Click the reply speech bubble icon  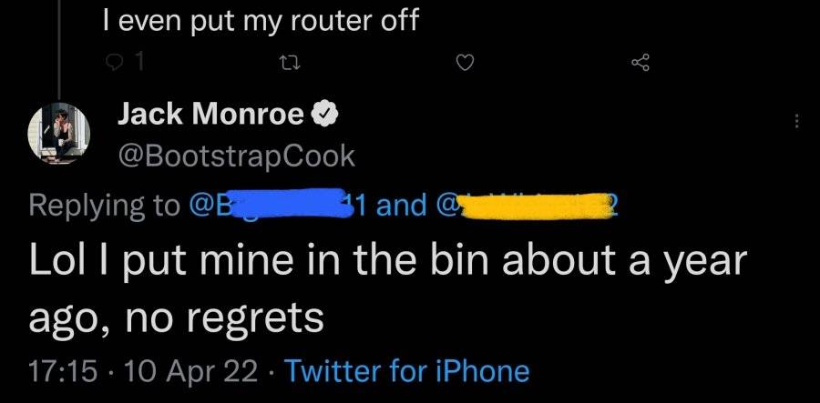click(x=114, y=64)
